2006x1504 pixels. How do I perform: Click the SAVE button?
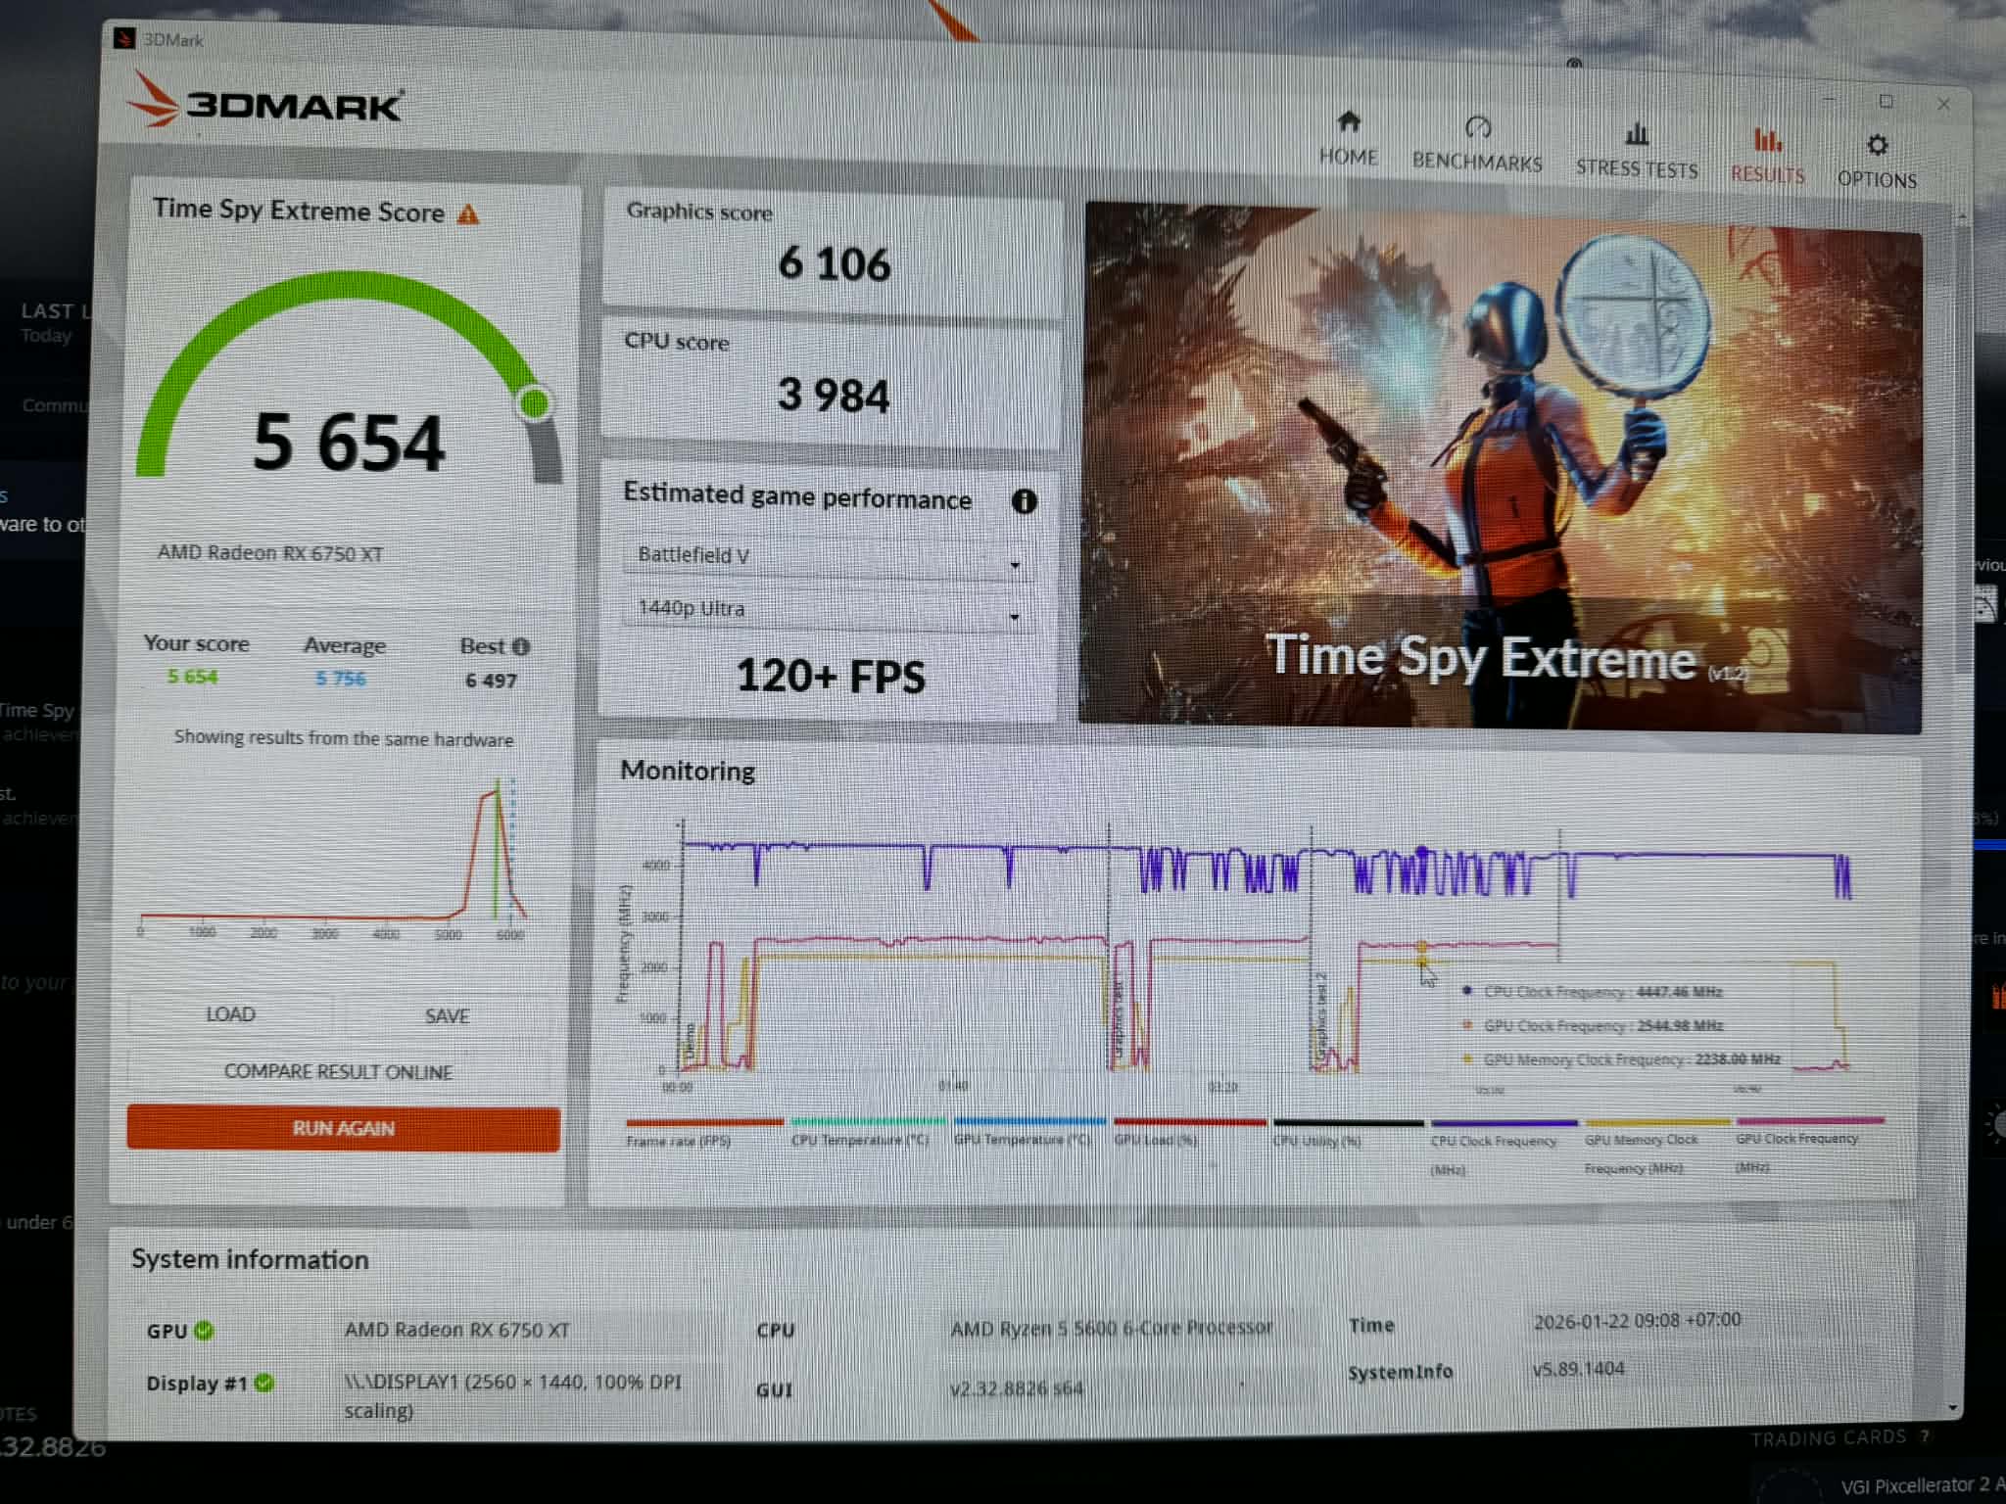(447, 1016)
